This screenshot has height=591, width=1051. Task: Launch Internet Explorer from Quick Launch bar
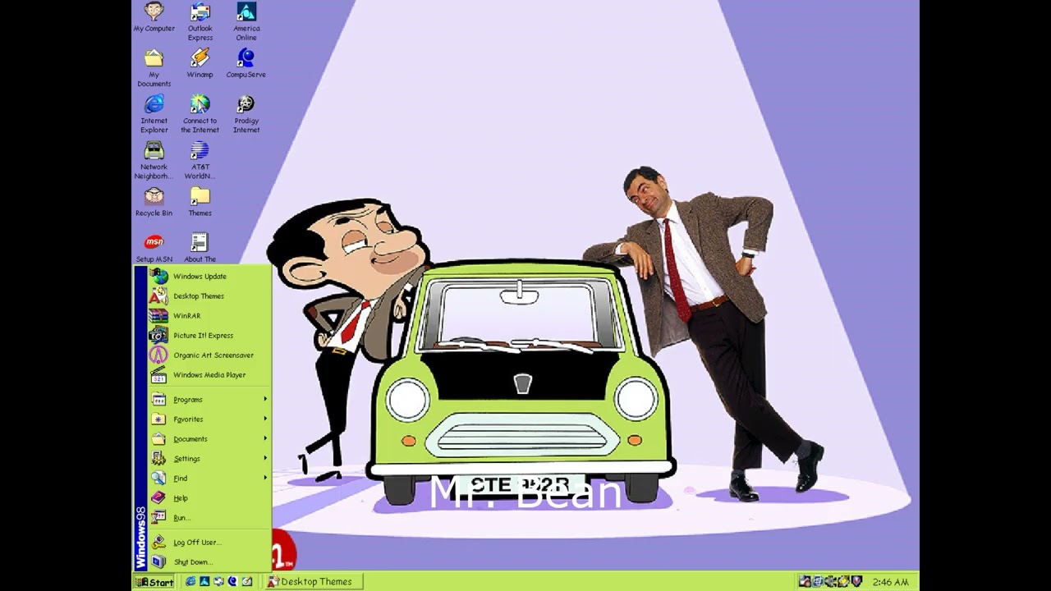190,581
